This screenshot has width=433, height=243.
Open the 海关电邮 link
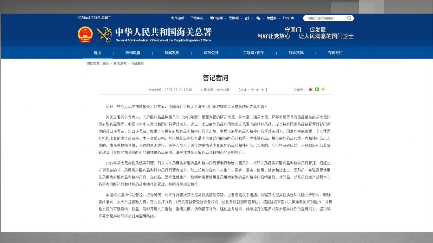click(x=178, y=18)
